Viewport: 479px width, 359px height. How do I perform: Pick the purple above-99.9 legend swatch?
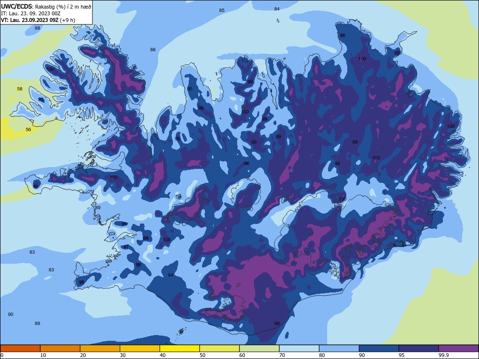pyautogui.click(x=458, y=348)
